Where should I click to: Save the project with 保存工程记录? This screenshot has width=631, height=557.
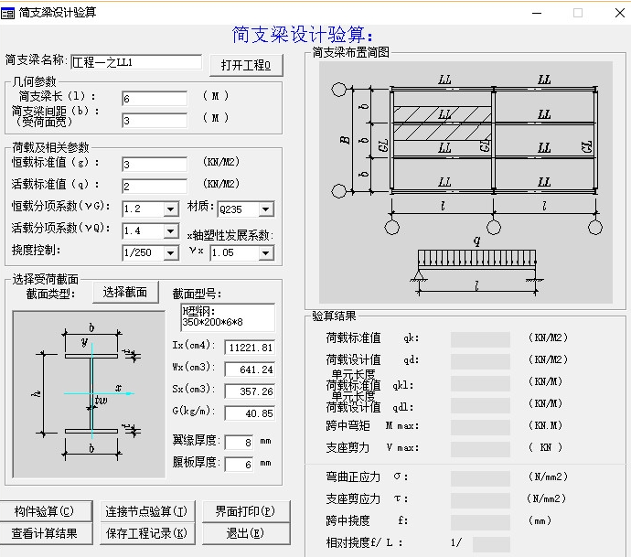145,533
